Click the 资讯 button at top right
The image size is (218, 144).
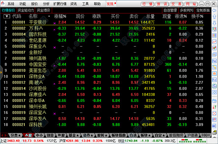pyautogui.click(x=162, y=4)
